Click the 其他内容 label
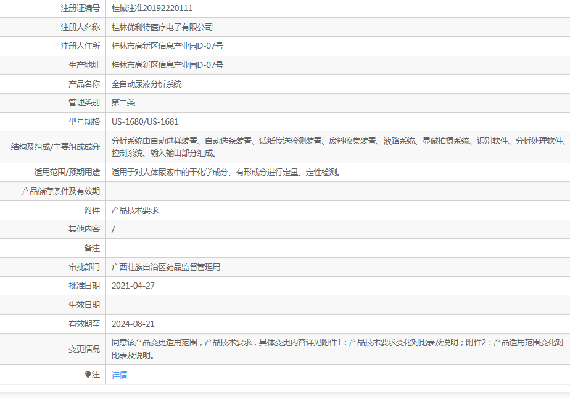570x399 pixels. click(x=84, y=229)
